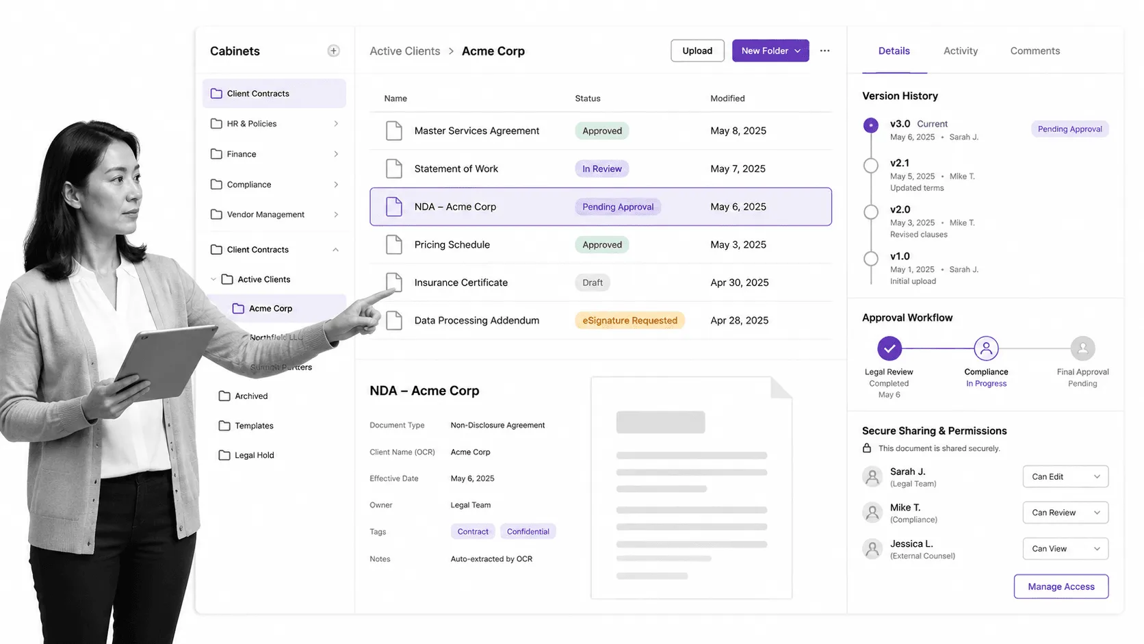Expand the Finance folder chevron
1144x644 pixels.
[336, 154]
